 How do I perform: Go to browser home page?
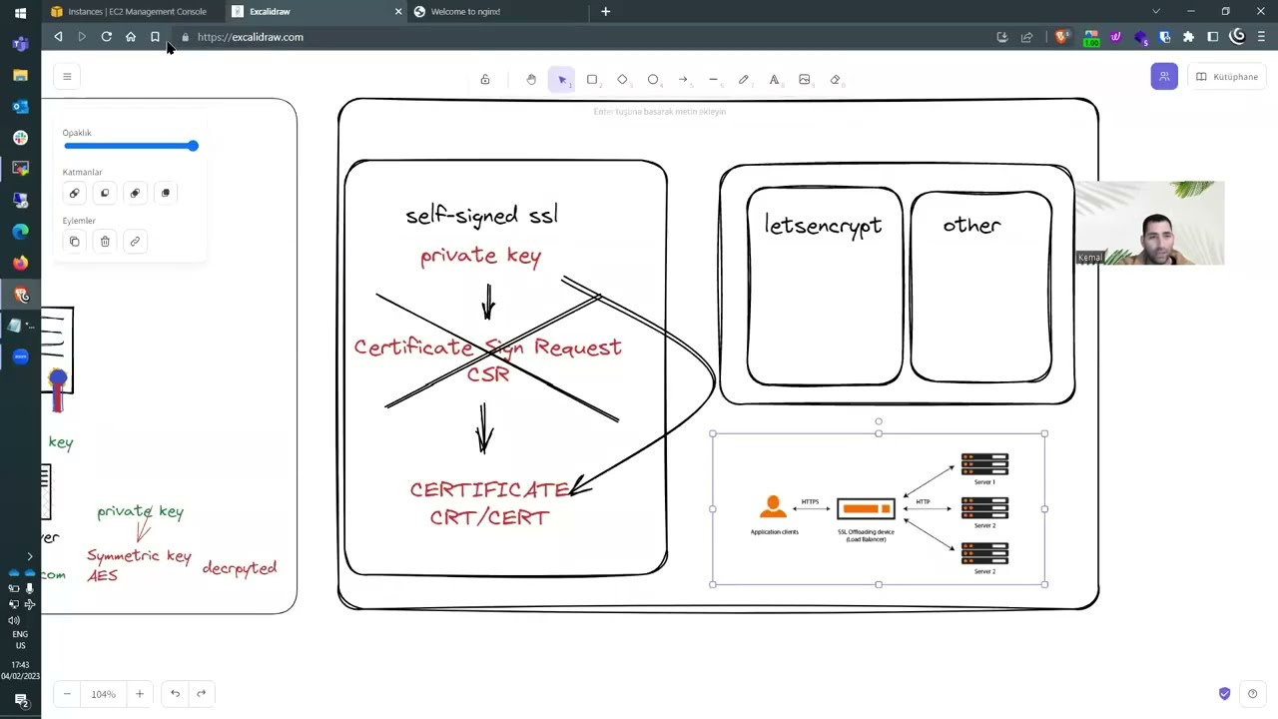click(x=131, y=37)
